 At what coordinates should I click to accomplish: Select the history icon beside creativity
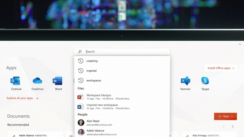coord(80,61)
